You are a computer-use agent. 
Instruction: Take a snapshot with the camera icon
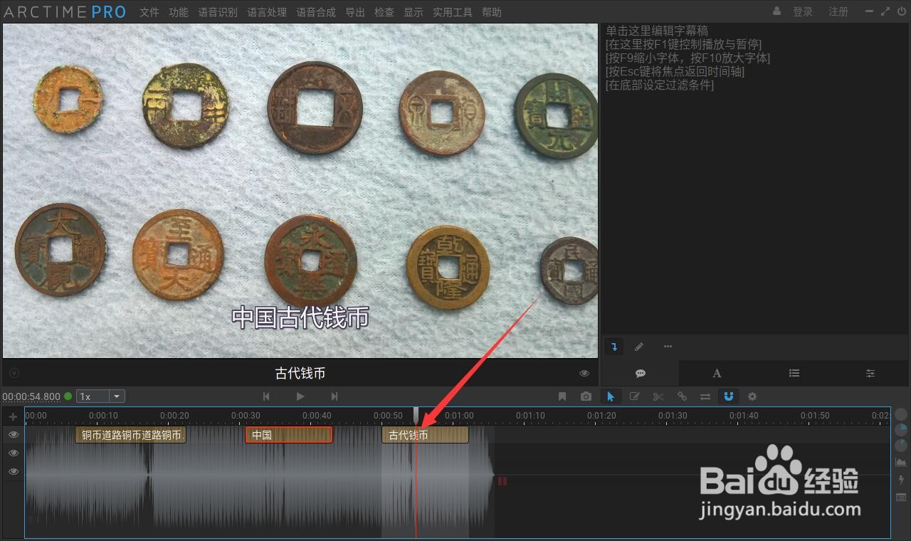tap(586, 396)
